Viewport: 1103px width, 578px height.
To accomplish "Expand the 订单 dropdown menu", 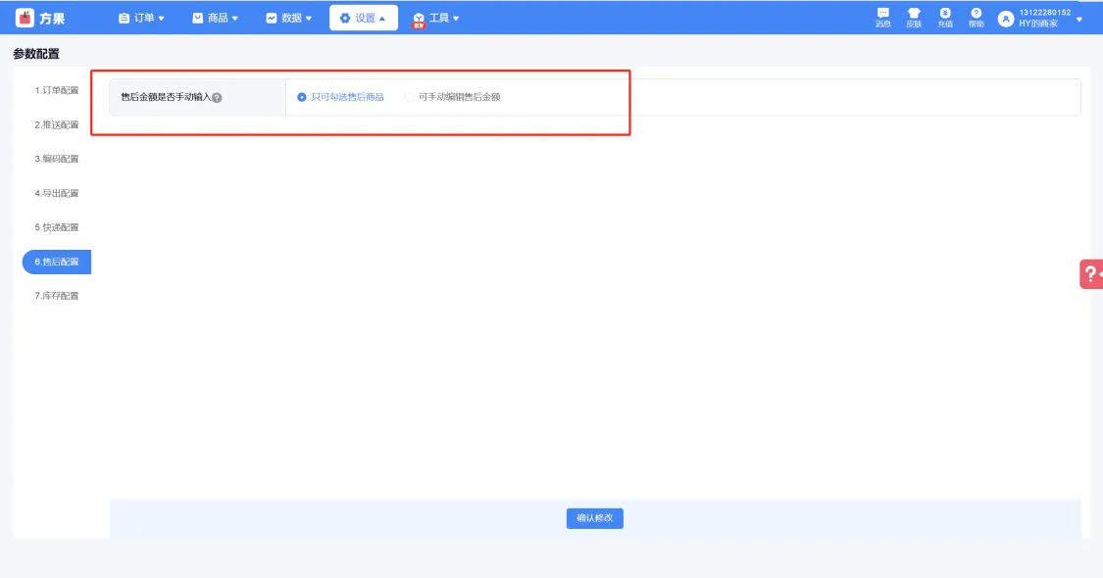I will (x=141, y=19).
